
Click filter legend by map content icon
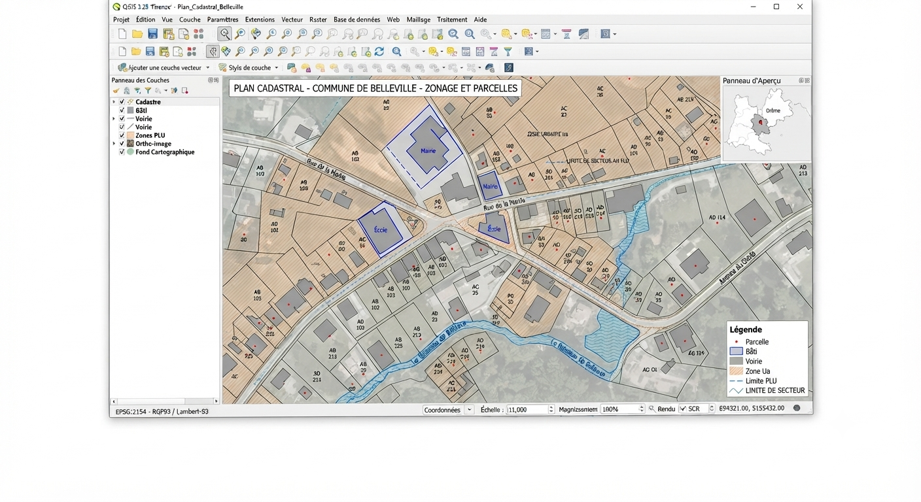[x=137, y=91]
